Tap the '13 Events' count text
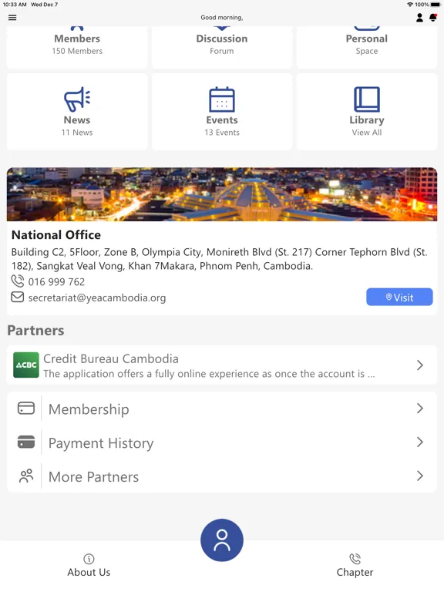 pyautogui.click(x=222, y=133)
